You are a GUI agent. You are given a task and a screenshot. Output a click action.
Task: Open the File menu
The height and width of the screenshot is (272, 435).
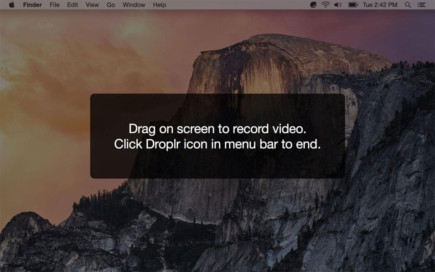pos(54,5)
